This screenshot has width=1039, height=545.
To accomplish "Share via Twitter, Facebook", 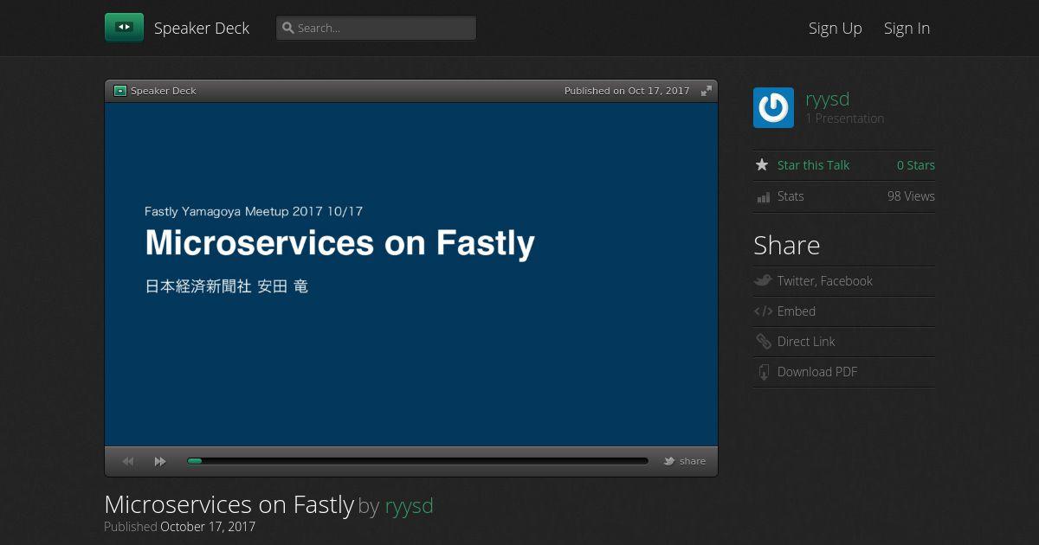I will click(x=824, y=281).
